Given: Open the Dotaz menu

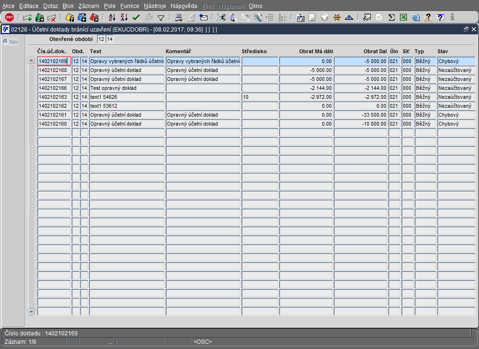Looking at the screenshot, I should (50, 6).
